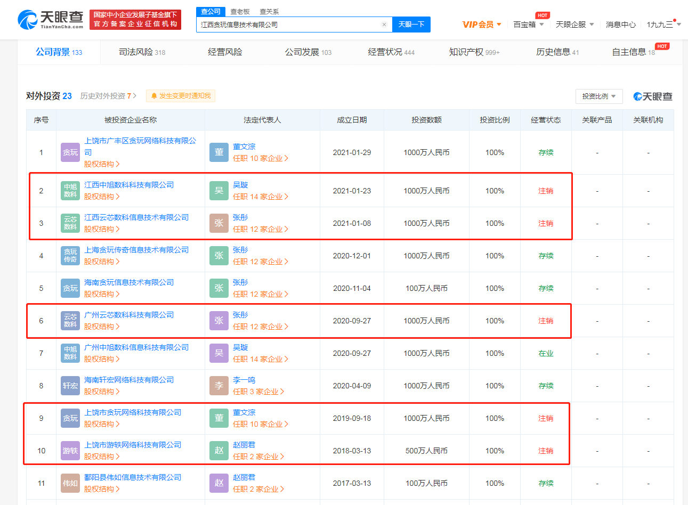Screen dimensions: 688x505
Task: Switch to the 经营状况 tab
Action: pos(391,52)
